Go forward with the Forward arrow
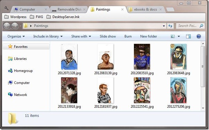The image size is (209, 130). (x=15, y=26)
